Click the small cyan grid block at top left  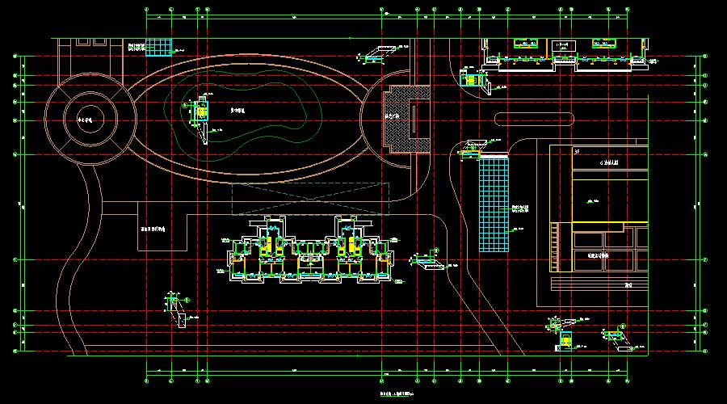[158, 48]
